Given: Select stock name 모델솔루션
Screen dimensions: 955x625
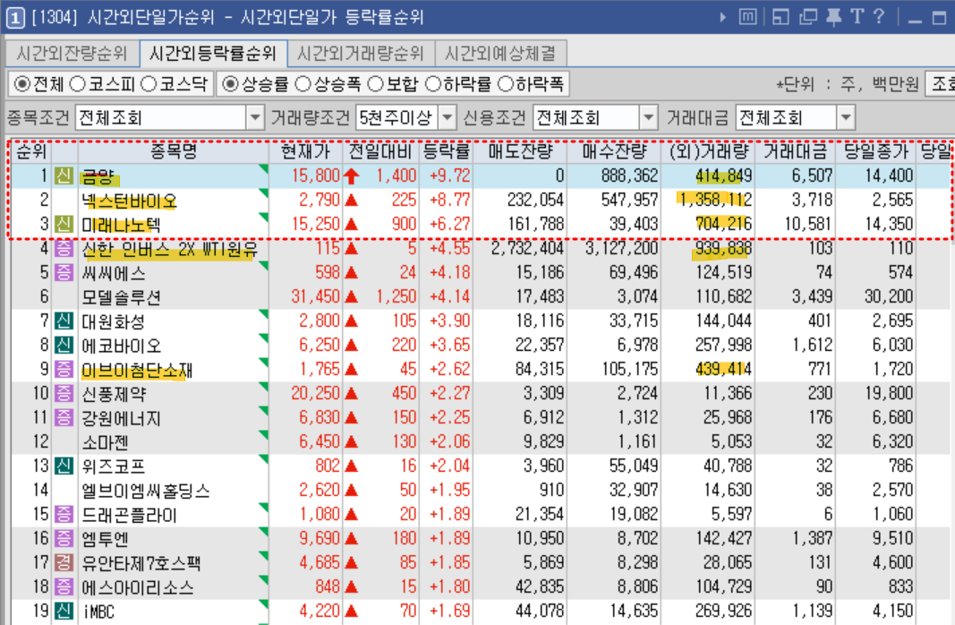Looking at the screenshot, I should (121, 297).
